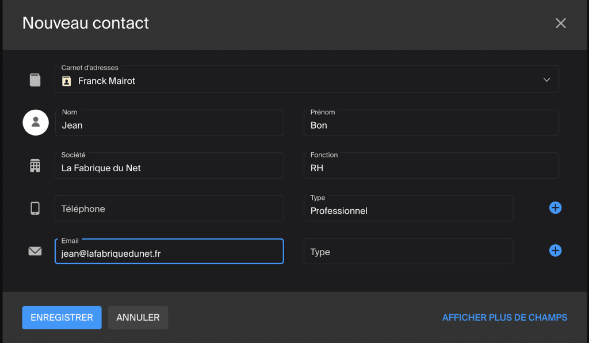Screen dimensions: 589x343
Task: Close the Nouveau contact dialog
Action: [x=560, y=23]
